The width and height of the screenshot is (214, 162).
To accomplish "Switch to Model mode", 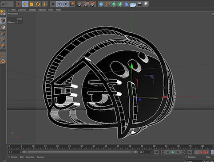I will (3, 20).
